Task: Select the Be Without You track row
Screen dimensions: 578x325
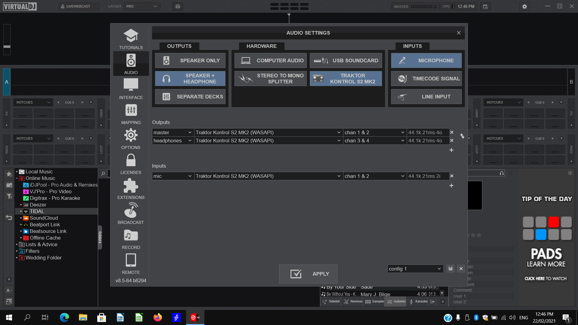Action: (380, 294)
